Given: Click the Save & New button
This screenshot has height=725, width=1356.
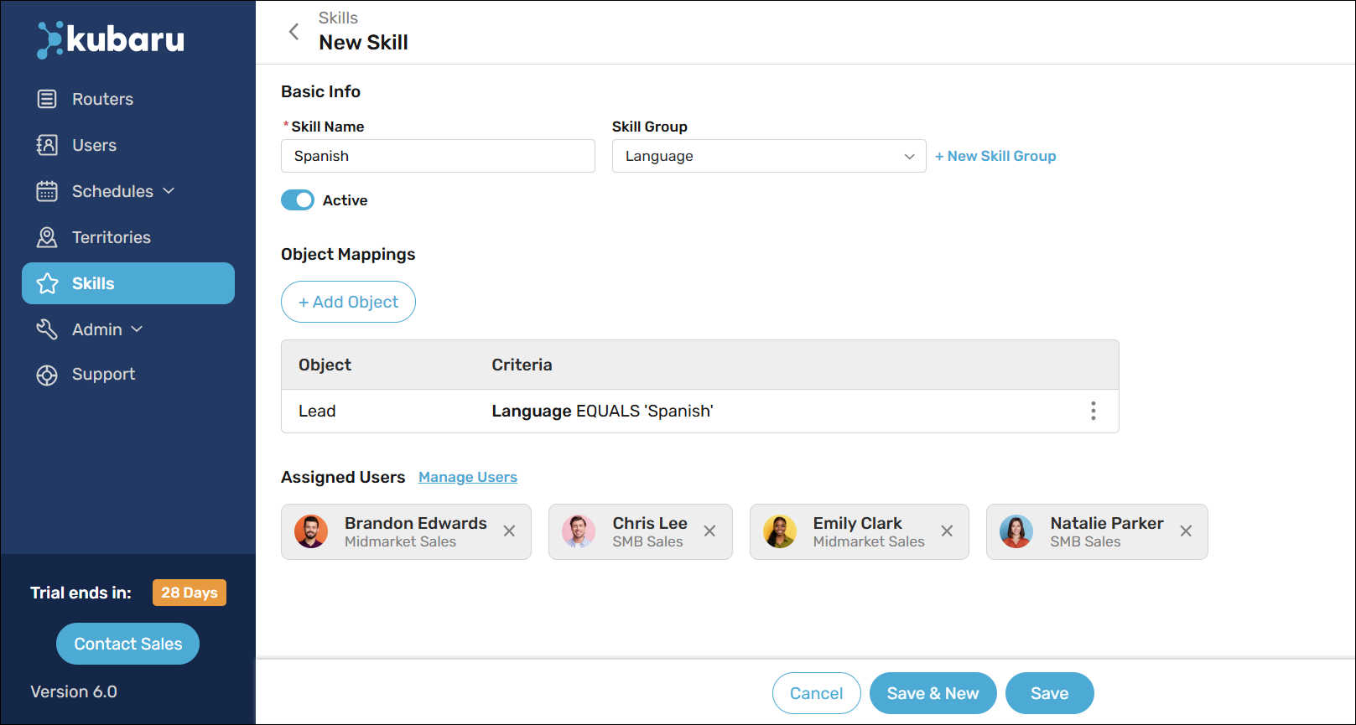Looking at the screenshot, I should point(933,693).
